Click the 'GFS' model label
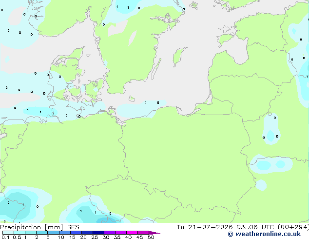 [73, 227]
